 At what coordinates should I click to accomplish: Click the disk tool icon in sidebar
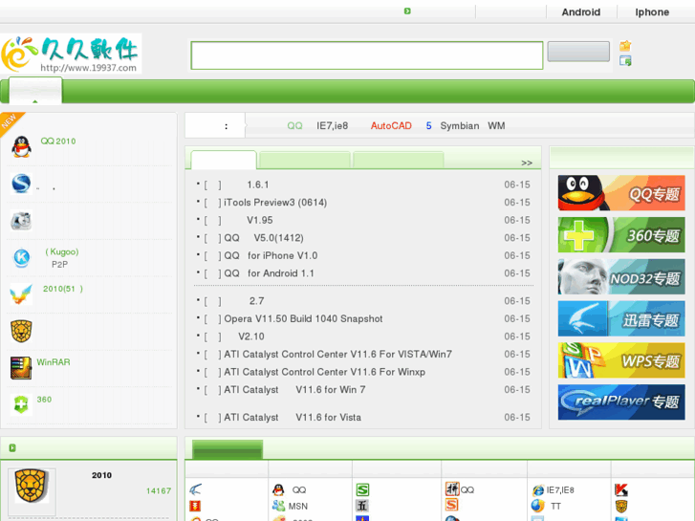click(21, 221)
